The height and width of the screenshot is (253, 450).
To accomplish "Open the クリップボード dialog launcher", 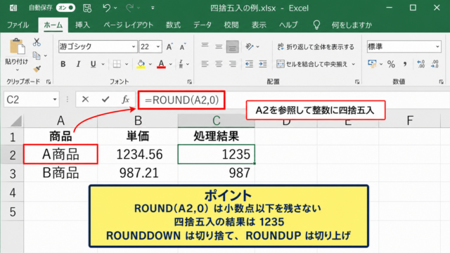I will click(49, 82).
